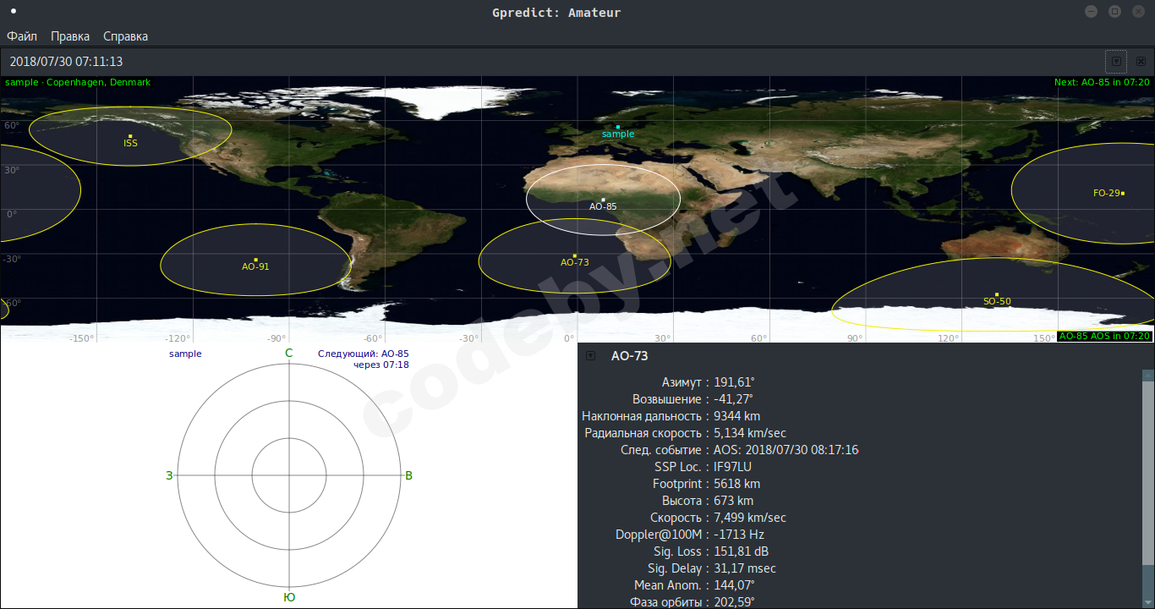Open satellite selector dropdown beside AO-73
This screenshot has height=609, width=1155.
tap(590, 356)
